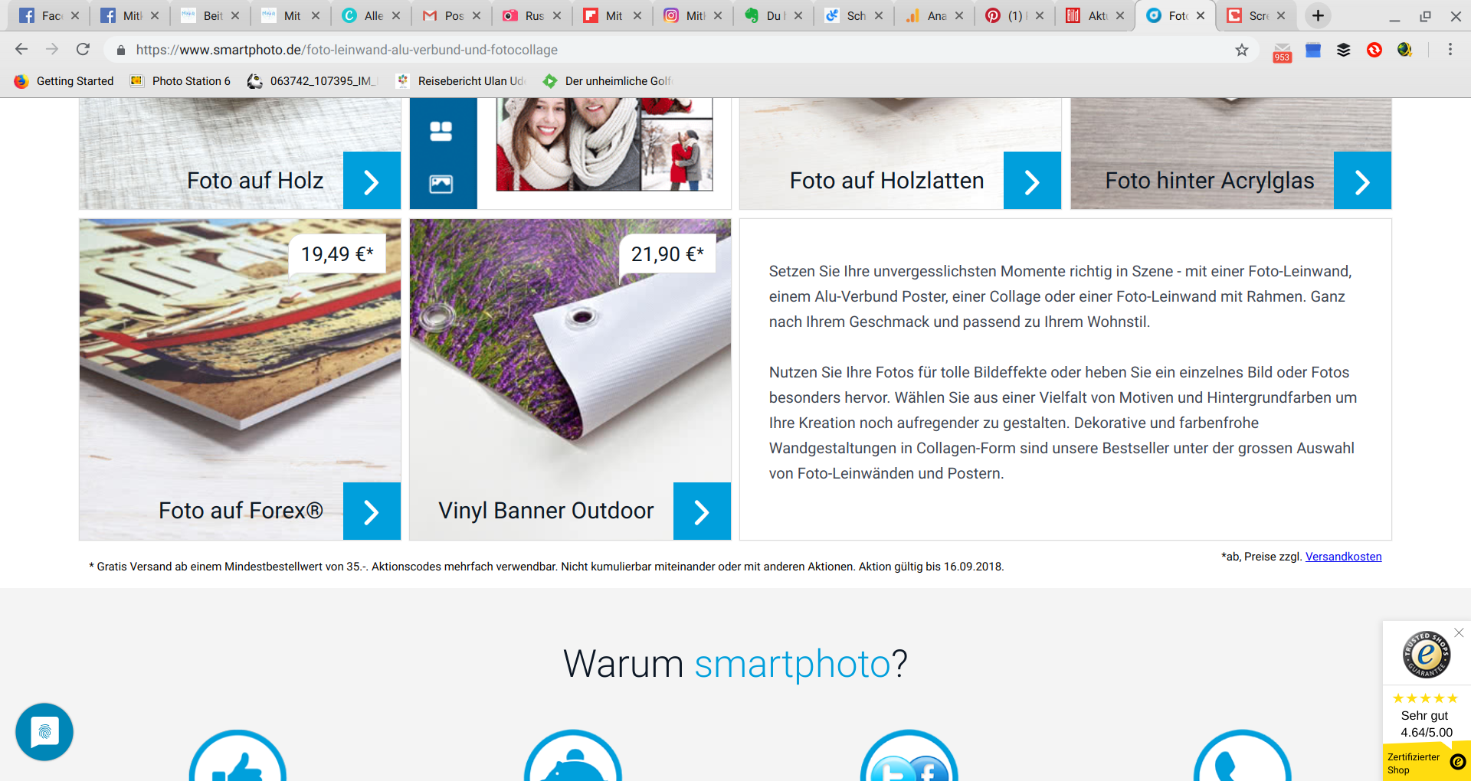The width and height of the screenshot is (1471, 781).
Task: Click the 21,90 € price tag
Action: pos(667,254)
